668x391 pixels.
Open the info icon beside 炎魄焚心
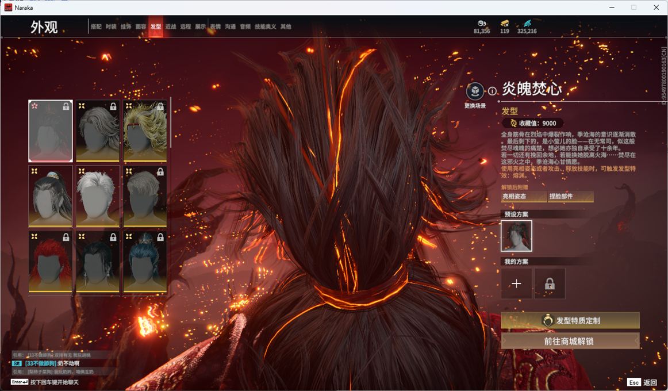pos(492,91)
